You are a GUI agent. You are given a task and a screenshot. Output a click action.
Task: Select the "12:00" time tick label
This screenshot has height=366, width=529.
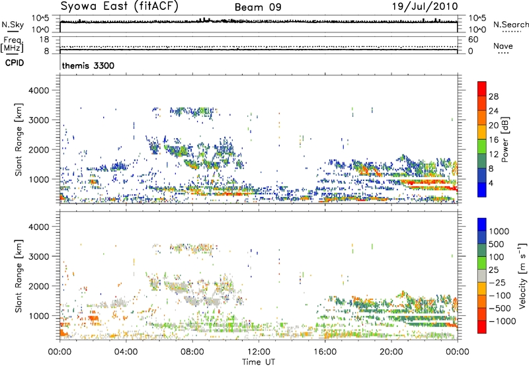[x=259, y=352]
